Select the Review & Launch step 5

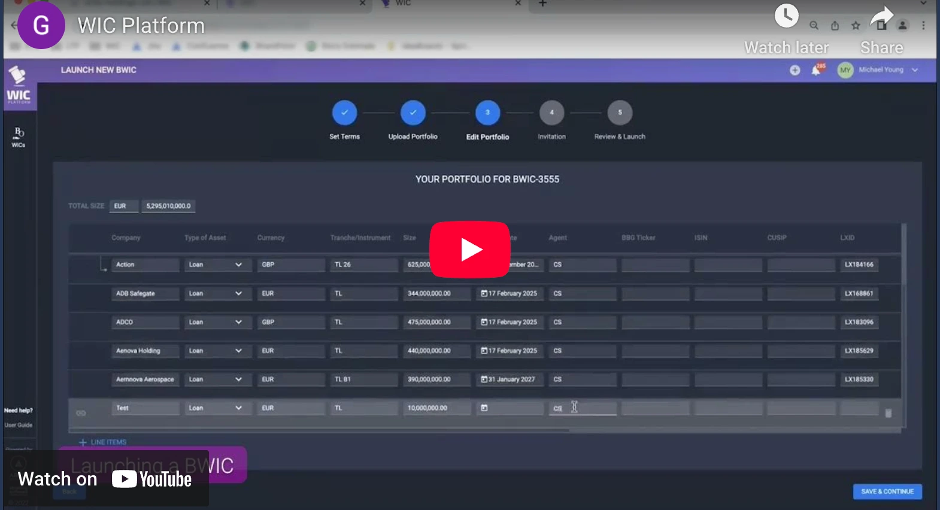[620, 113]
